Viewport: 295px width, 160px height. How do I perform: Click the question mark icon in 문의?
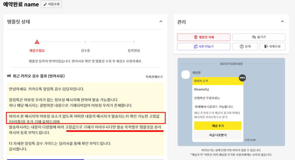coord(242,46)
